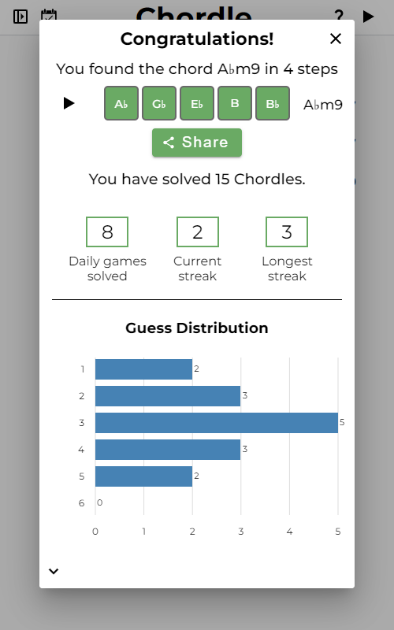Screen dimensions: 394x630
Task: Close the Congratulations dialog
Action: coord(336,39)
